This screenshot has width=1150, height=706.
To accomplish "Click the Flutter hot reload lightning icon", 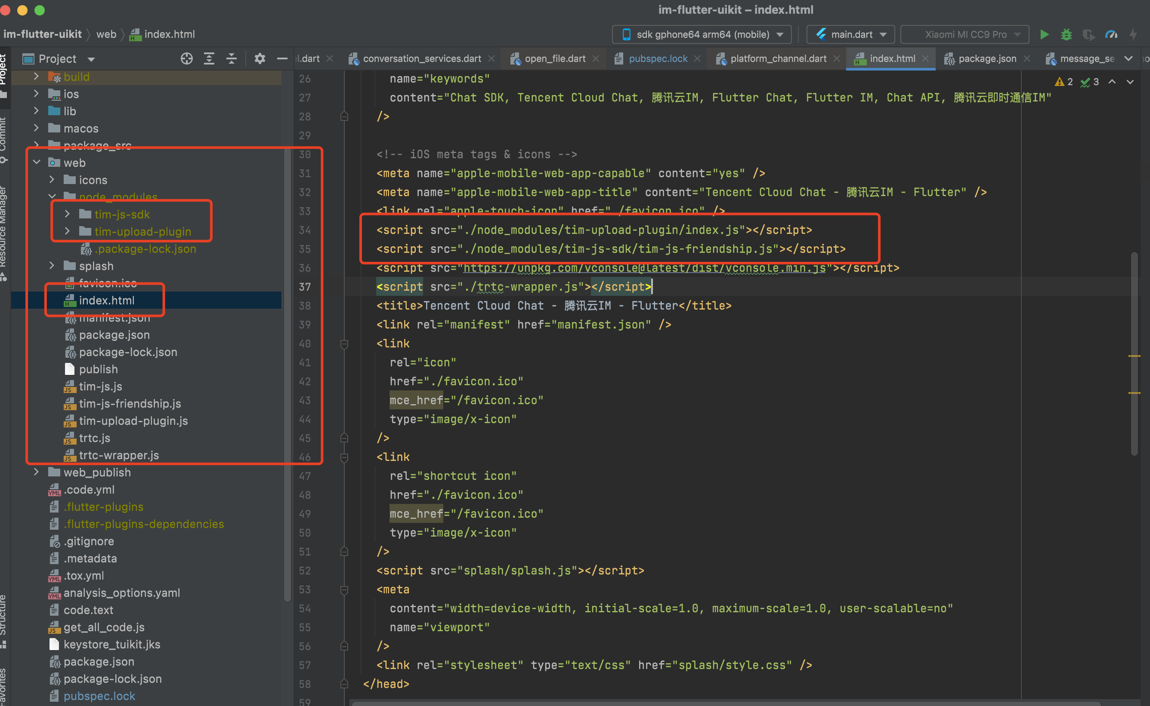I will pos(1133,34).
